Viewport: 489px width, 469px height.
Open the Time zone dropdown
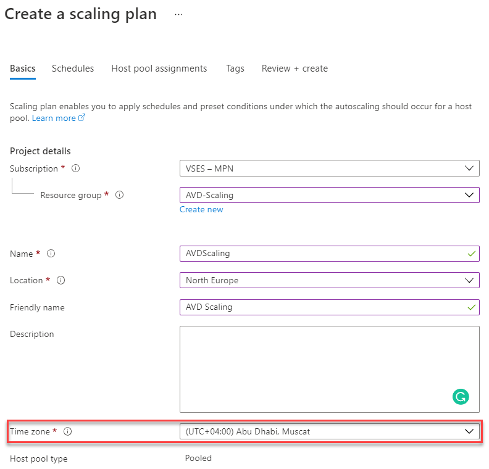329,432
